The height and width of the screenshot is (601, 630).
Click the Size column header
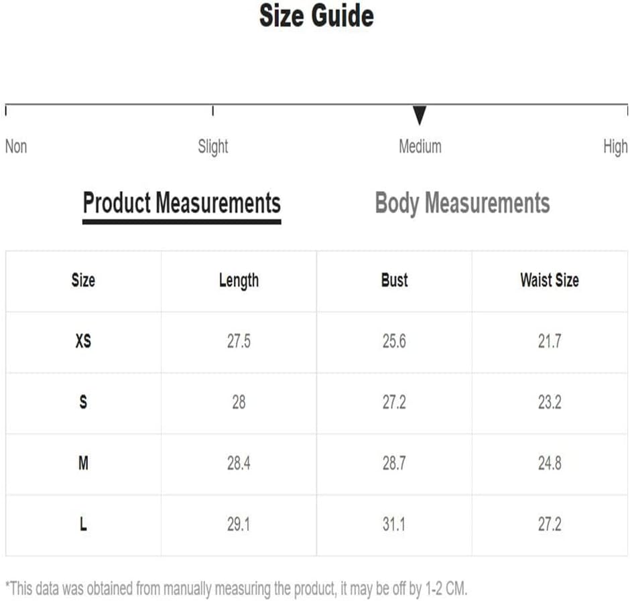[x=83, y=281]
